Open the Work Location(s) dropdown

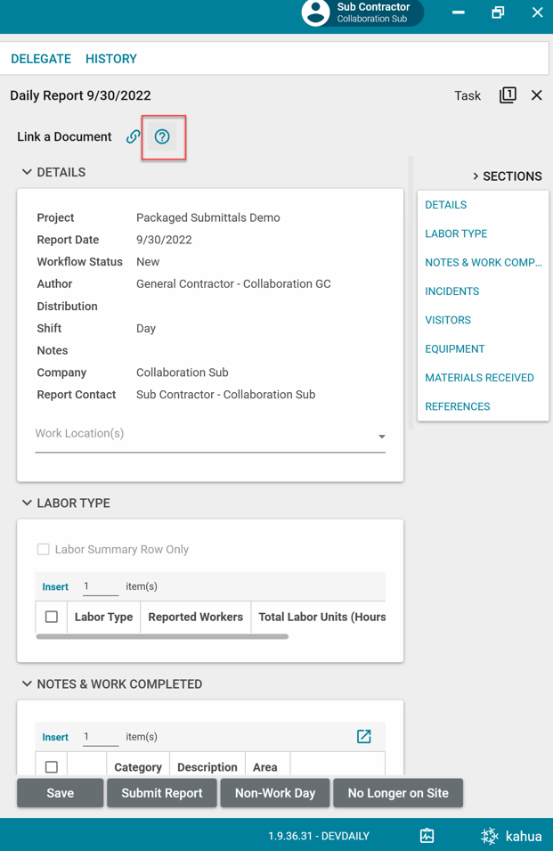tap(381, 437)
